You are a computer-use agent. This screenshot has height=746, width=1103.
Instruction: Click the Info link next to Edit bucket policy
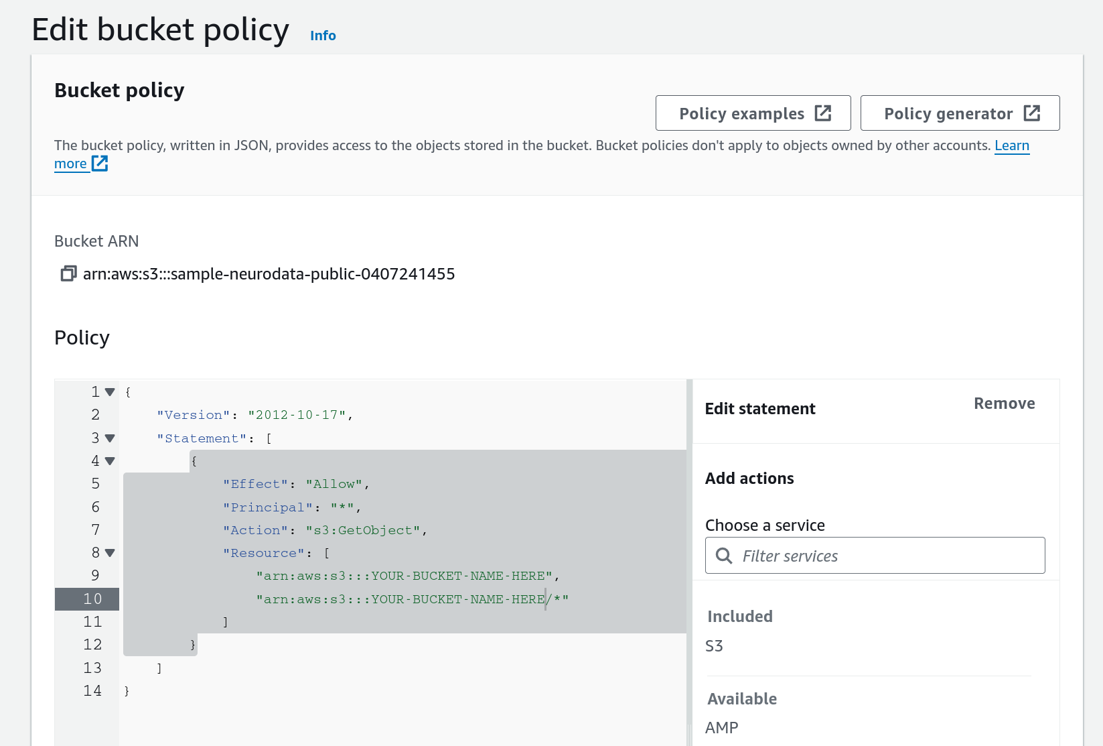click(x=322, y=36)
